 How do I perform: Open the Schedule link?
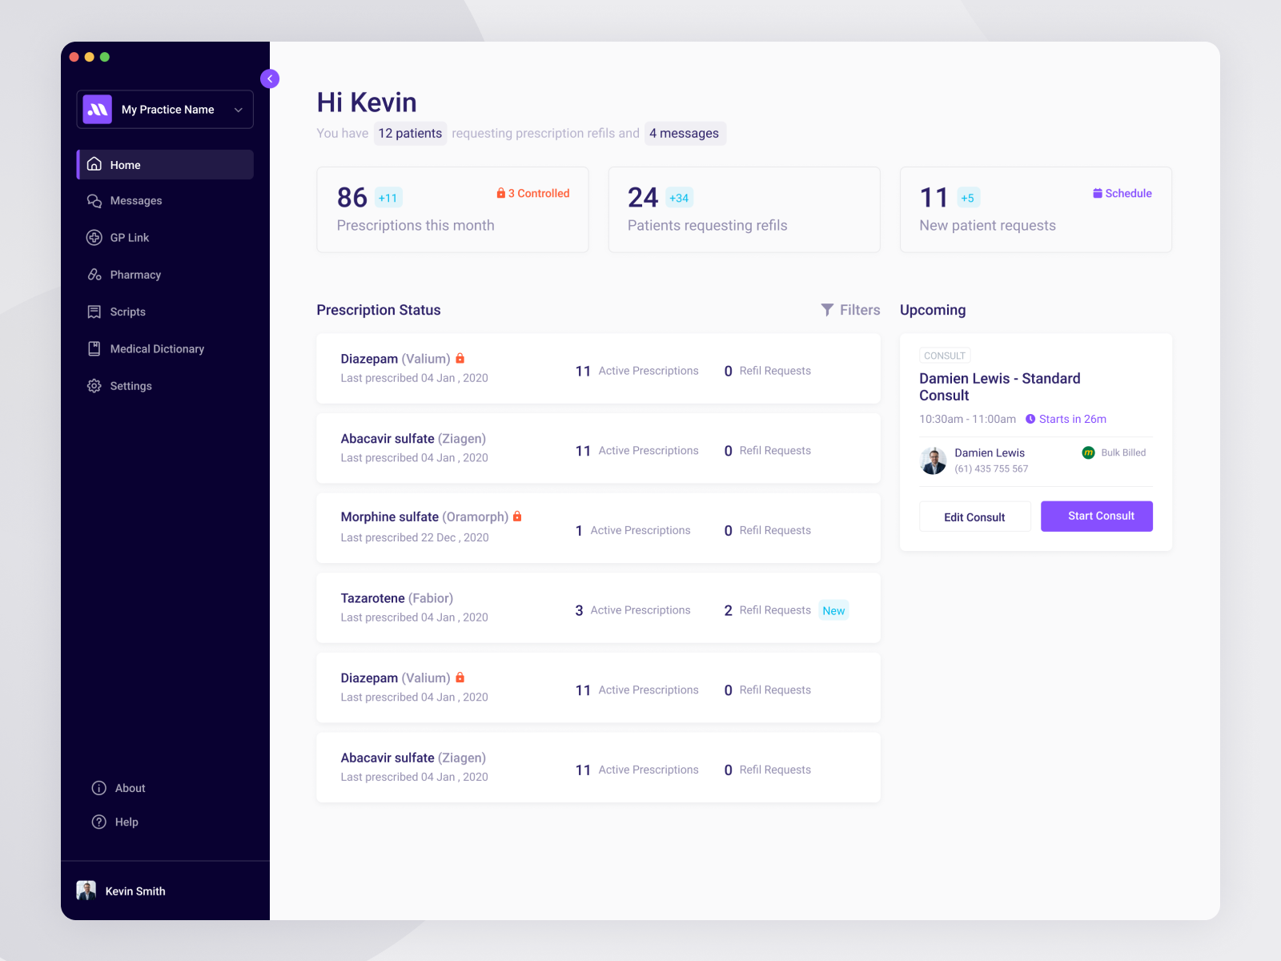[1128, 193]
